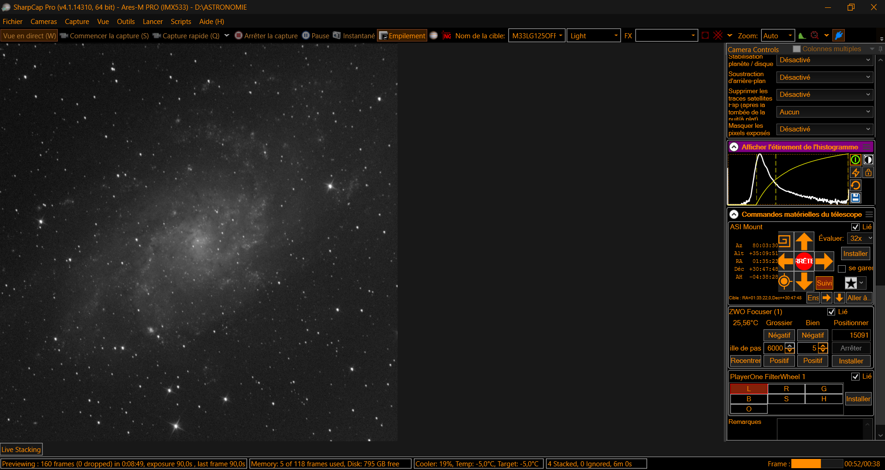Open the Scripts menu
This screenshot has width=885, height=470.
(181, 22)
